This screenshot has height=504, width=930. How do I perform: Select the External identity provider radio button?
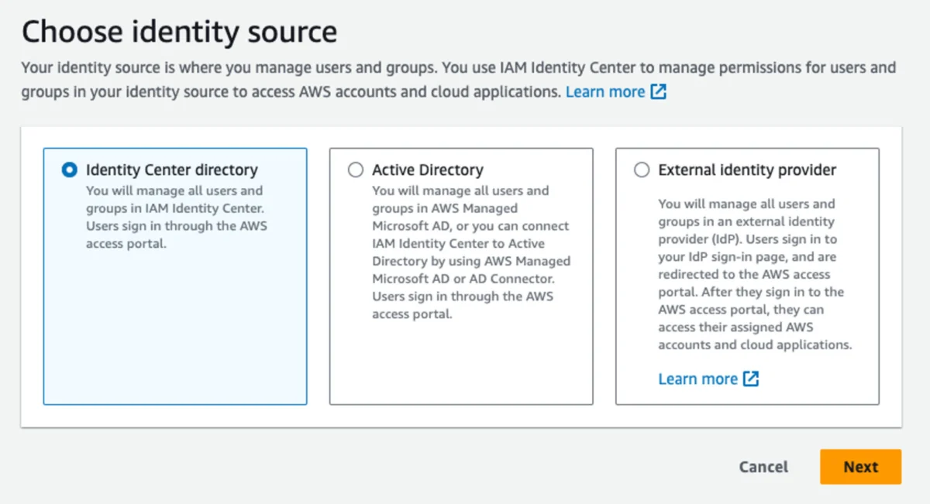tap(642, 169)
